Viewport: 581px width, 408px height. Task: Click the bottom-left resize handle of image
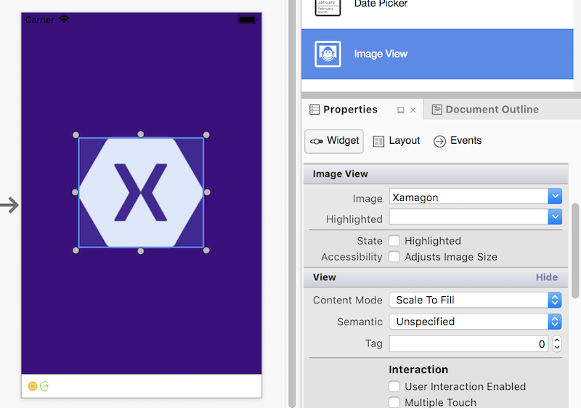(76, 250)
